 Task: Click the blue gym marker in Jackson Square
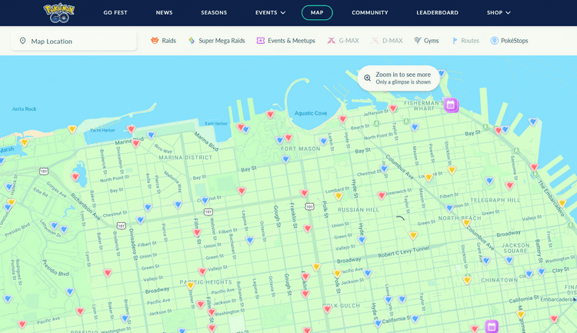[509, 261]
